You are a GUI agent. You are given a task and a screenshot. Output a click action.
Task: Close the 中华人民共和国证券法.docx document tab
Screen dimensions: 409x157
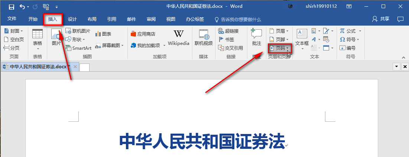(x=75, y=67)
